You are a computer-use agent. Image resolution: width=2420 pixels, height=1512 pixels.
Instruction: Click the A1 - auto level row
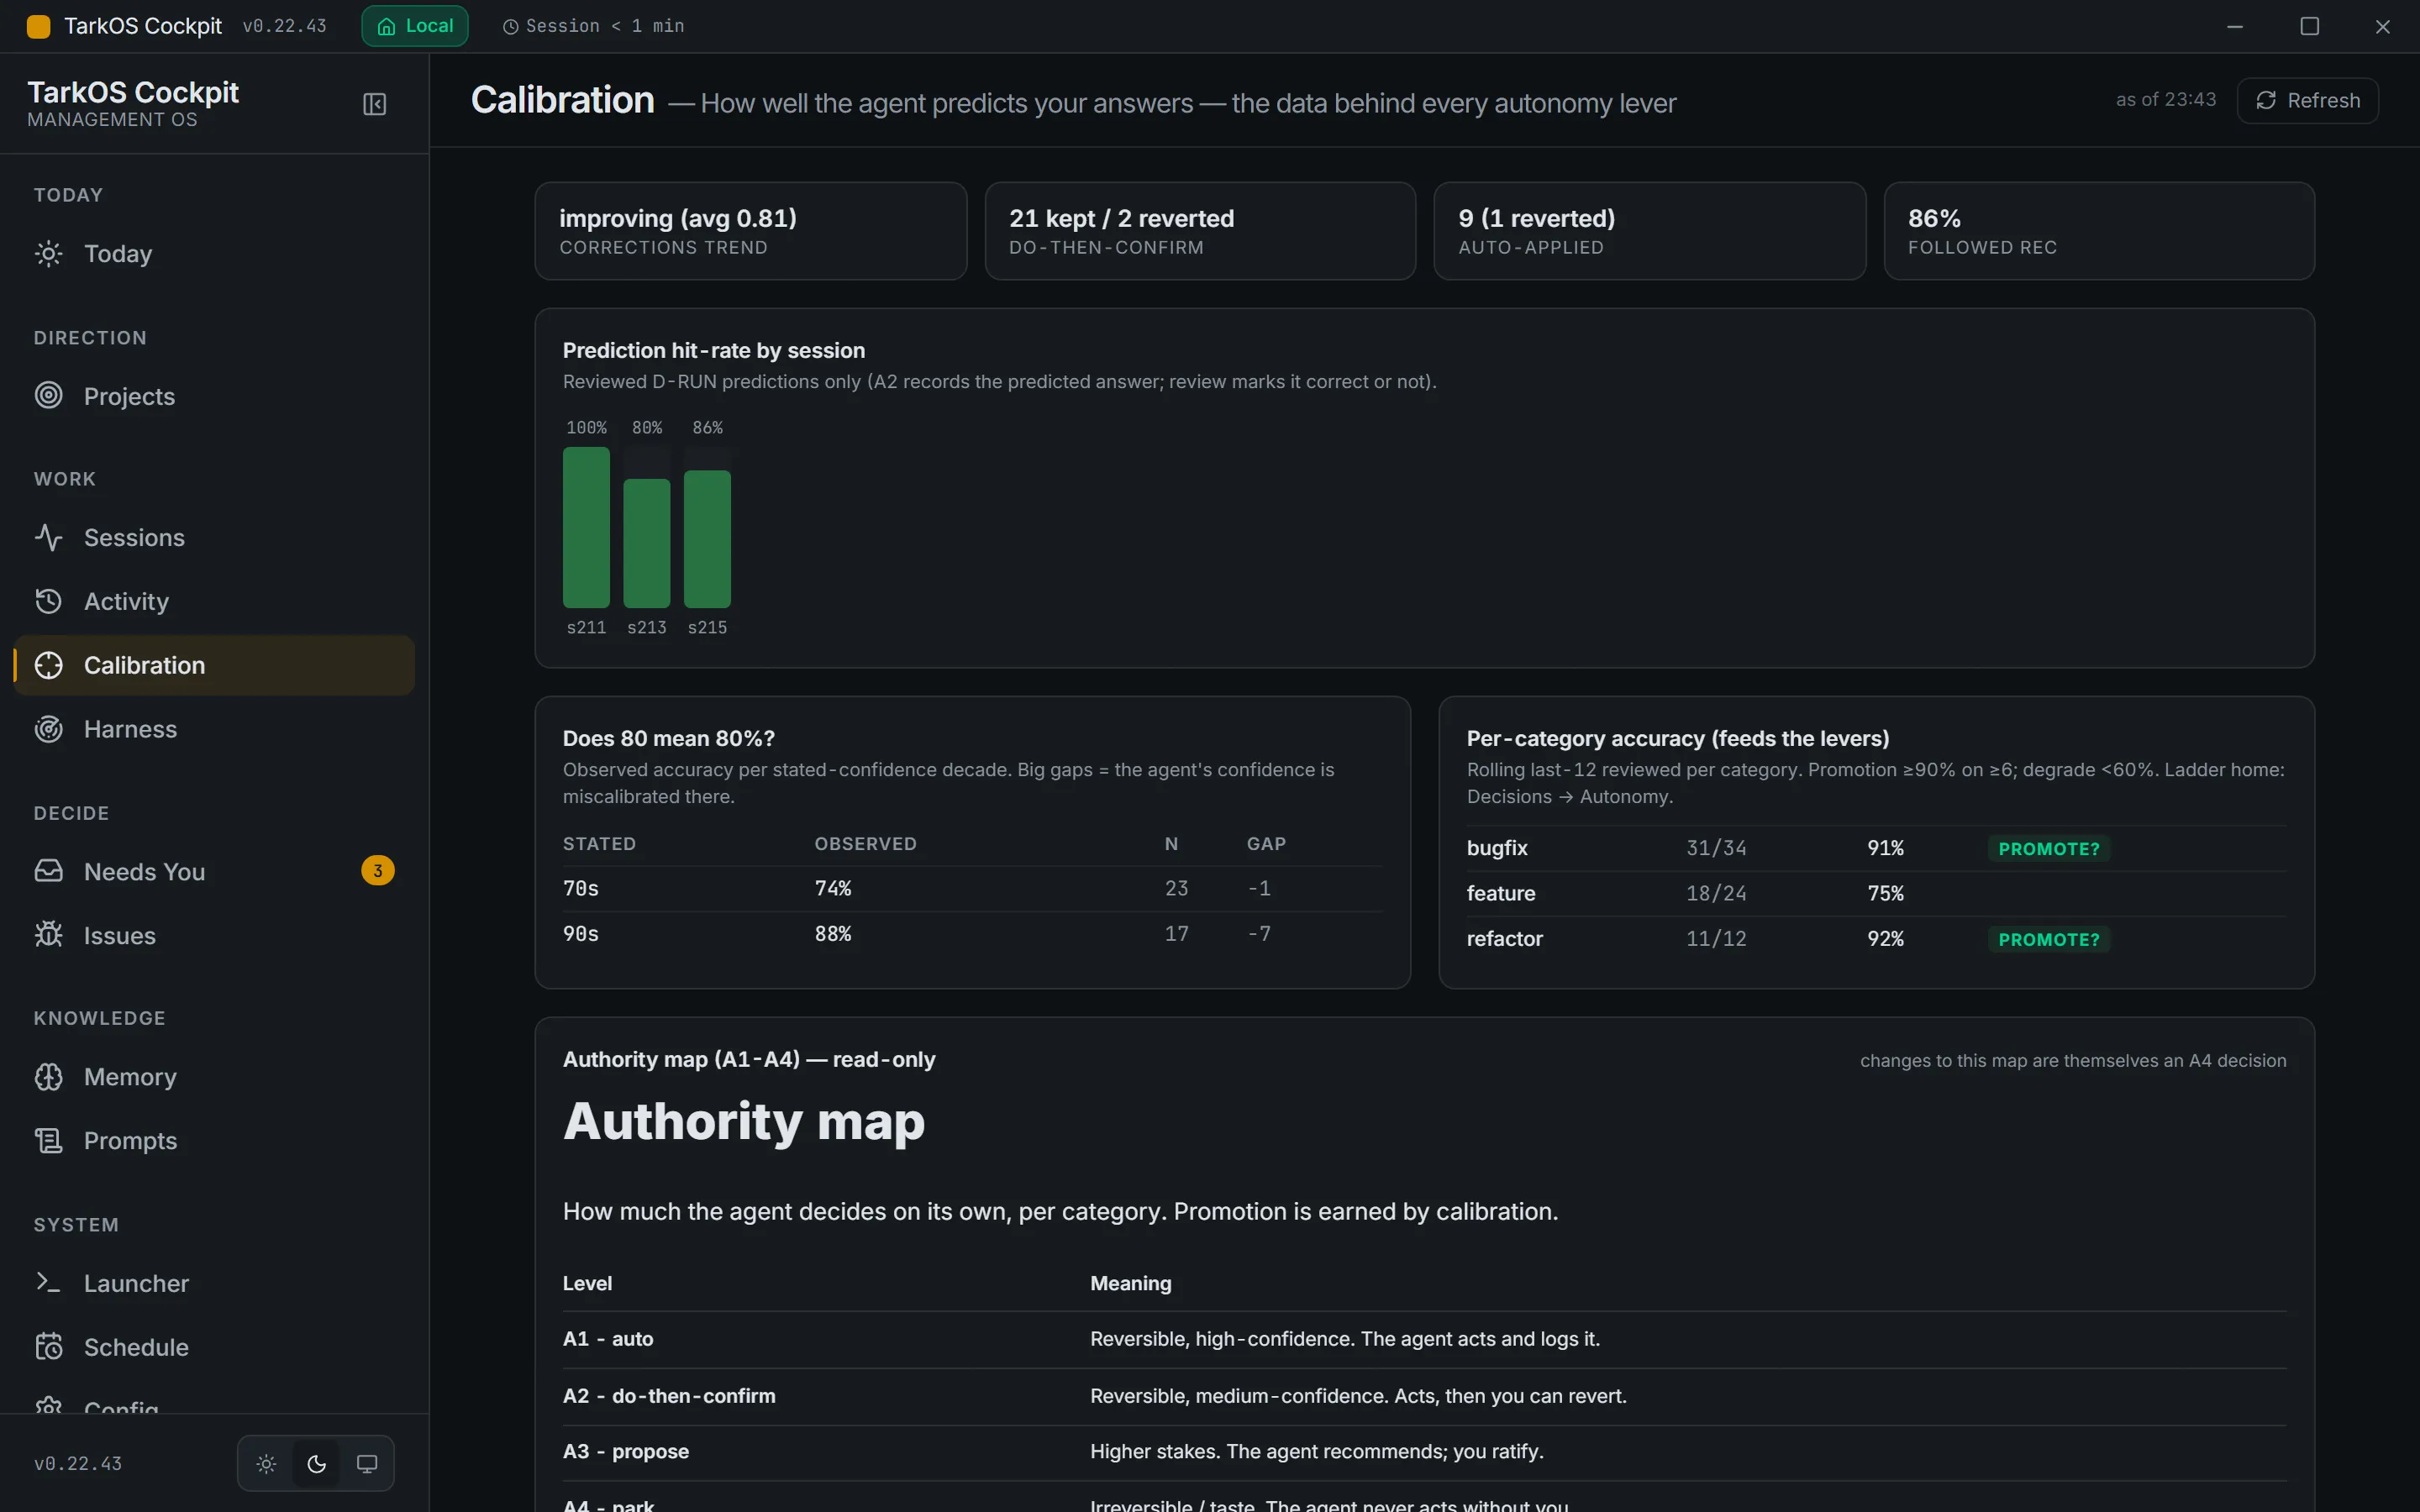1424,1340
